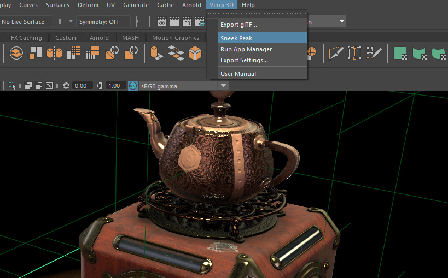This screenshot has height=278, width=448.
Task: Open the Deform menu
Action: [x=88, y=5]
